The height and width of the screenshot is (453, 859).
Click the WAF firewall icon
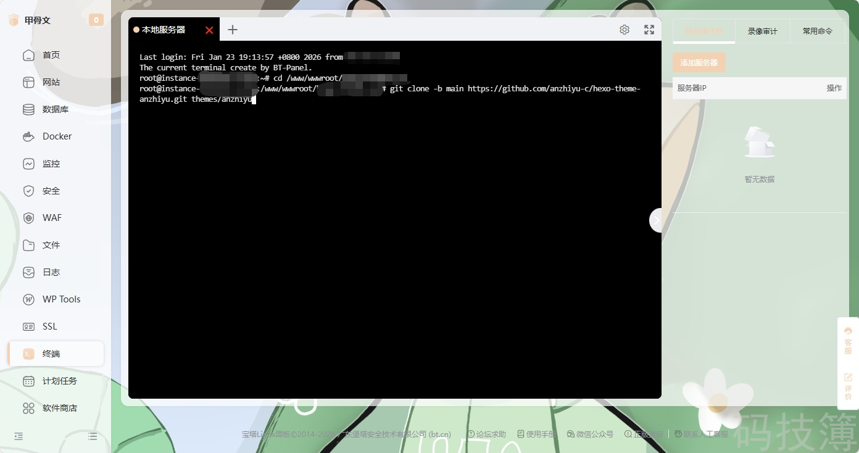[x=28, y=218]
